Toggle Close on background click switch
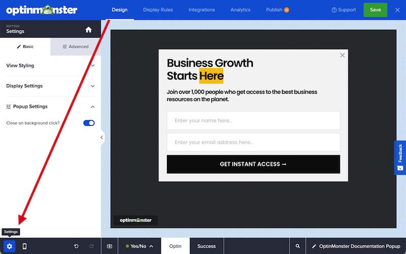 [x=89, y=123]
